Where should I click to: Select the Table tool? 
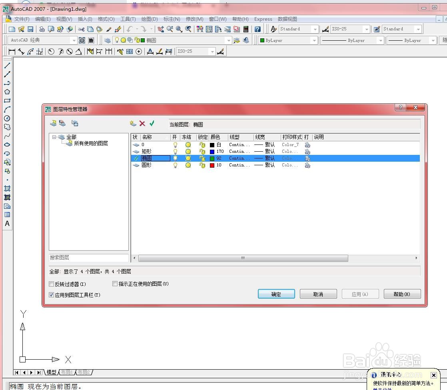coord(7,215)
